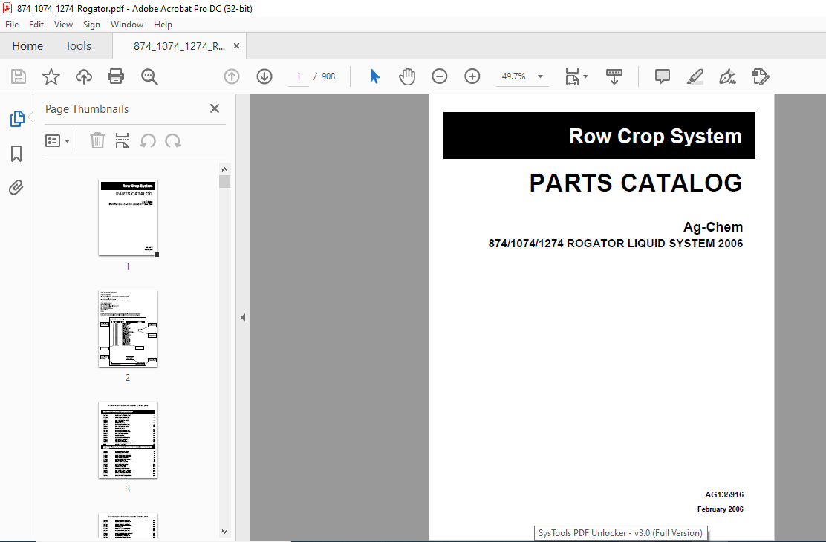Click the Save file icon
This screenshot has height=542, width=826.
pos(19,76)
